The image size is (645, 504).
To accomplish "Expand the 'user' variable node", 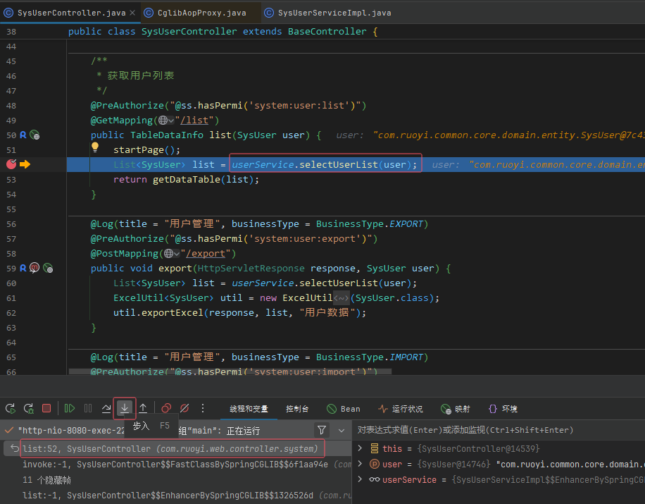I will (360, 464).
